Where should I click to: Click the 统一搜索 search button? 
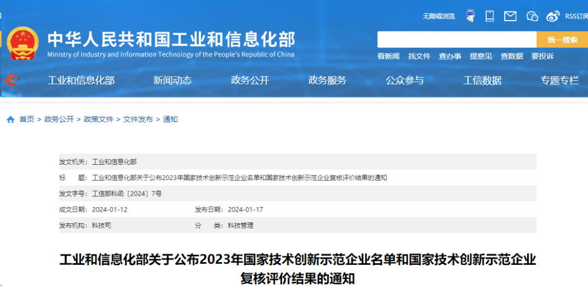click(562, 40)
